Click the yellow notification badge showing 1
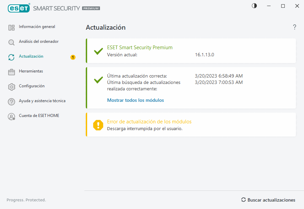304x209 pixels. (73, 57)
